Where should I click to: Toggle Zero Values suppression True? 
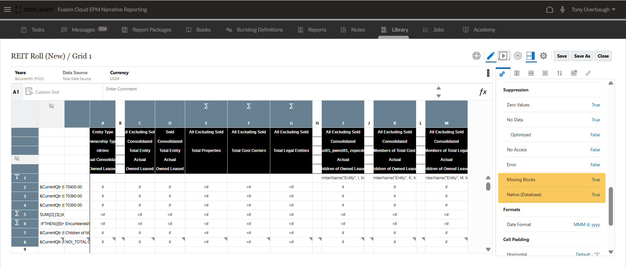point(596,105)
